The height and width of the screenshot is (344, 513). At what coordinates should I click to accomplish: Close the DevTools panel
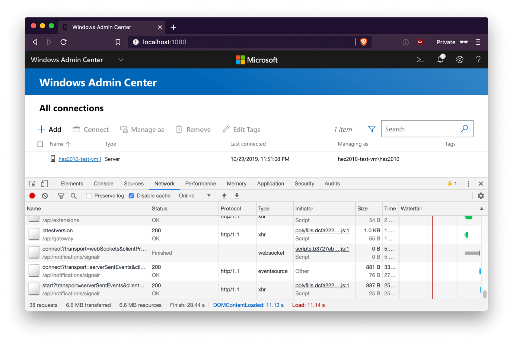pos(481,184)
